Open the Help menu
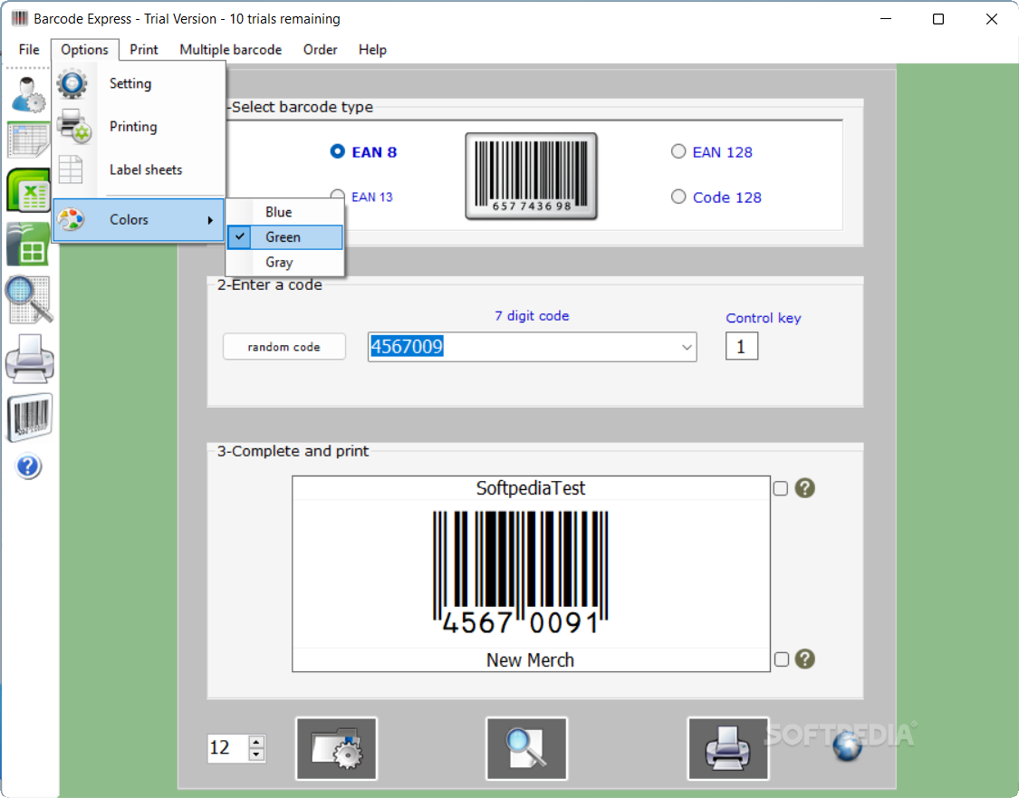Screen dimensions: 1019x798 tap(372, 50)
